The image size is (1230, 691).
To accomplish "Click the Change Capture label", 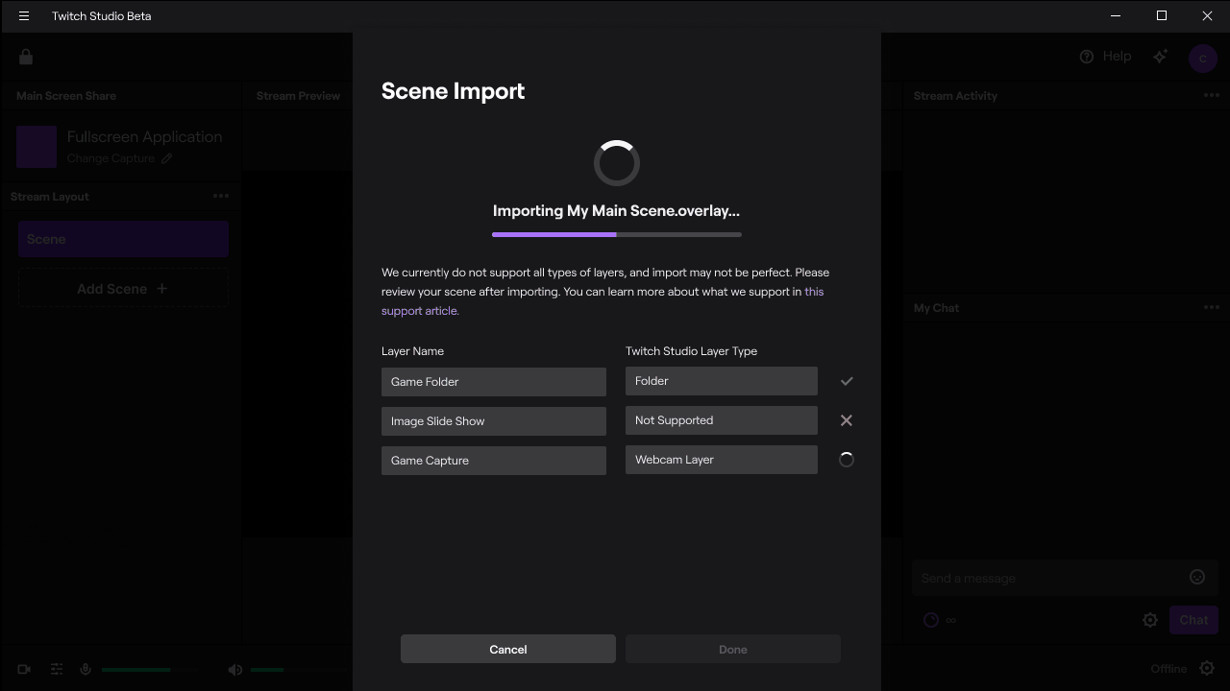I will (111, 158).
